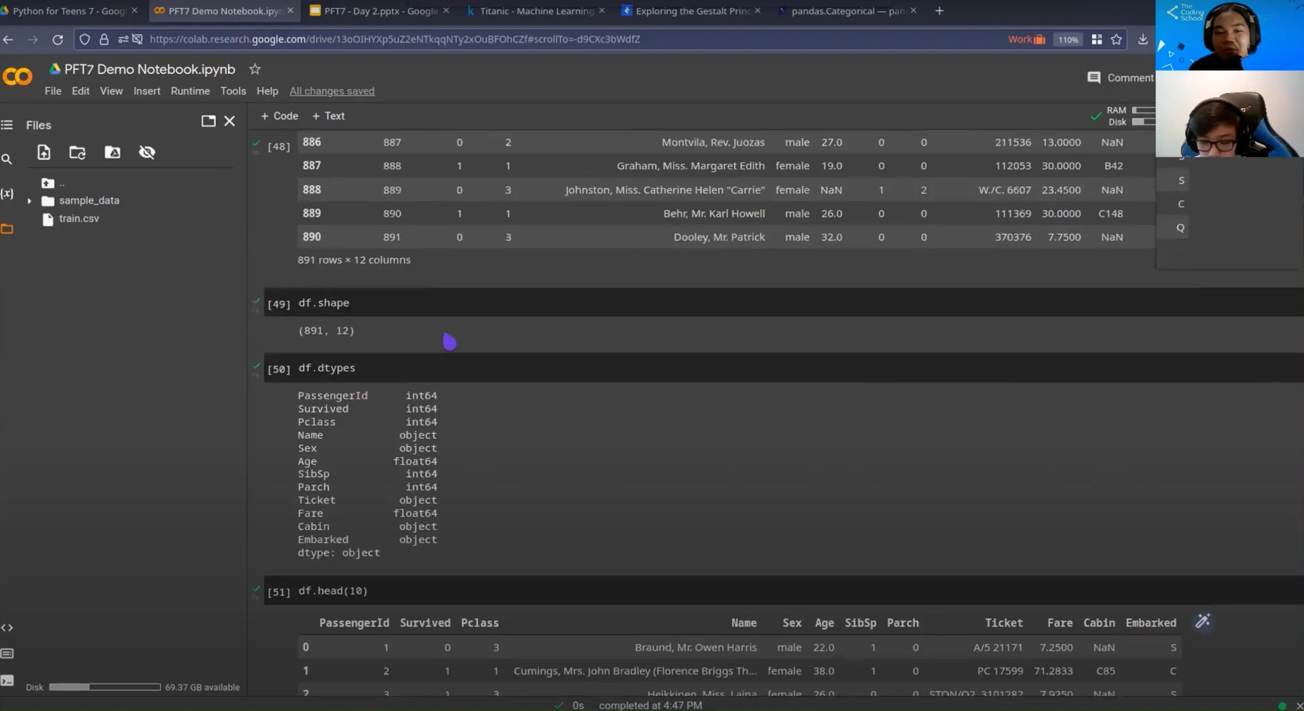Expand the sample_data folder

coord(29,201)
